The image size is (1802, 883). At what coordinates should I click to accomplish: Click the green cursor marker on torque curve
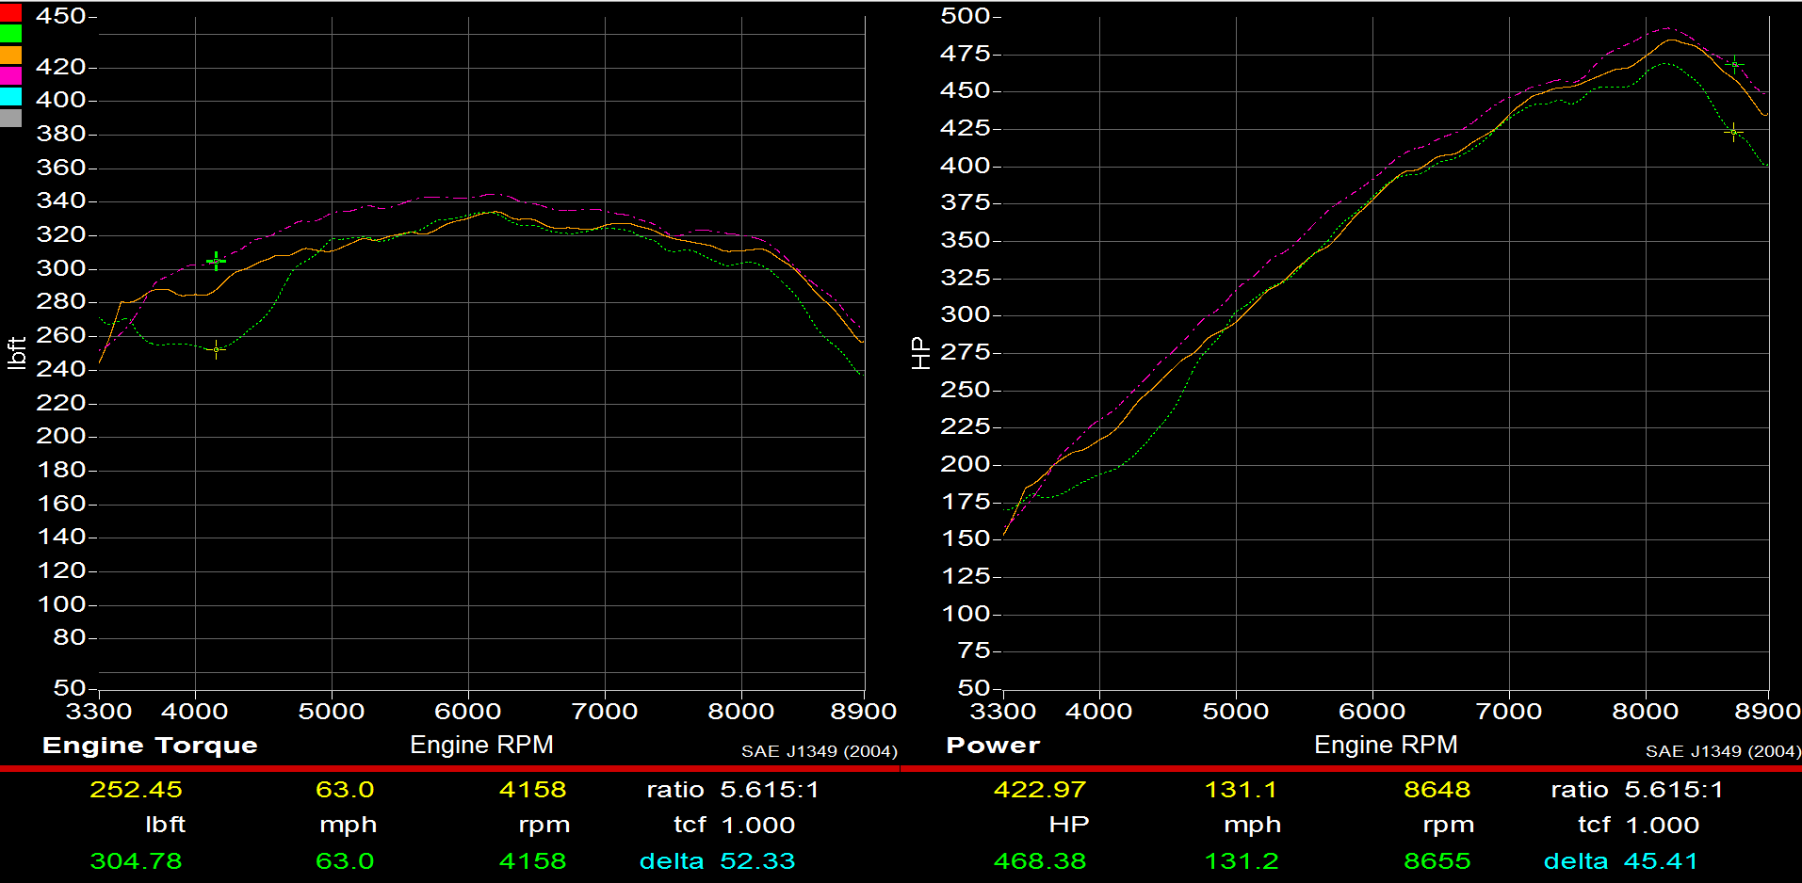[216, 261]
